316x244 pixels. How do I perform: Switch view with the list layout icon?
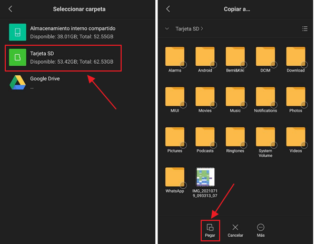coord(305,28)
